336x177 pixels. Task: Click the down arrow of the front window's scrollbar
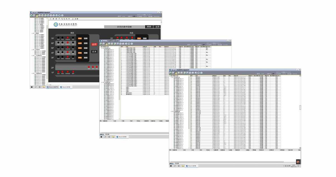(x=300, y=148)
